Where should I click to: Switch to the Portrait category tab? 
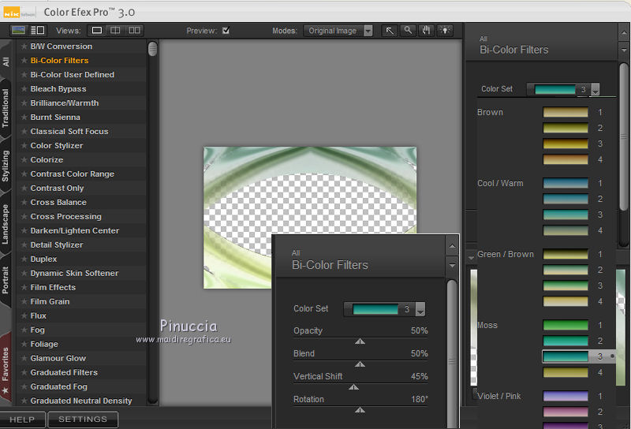coord(6,280)
